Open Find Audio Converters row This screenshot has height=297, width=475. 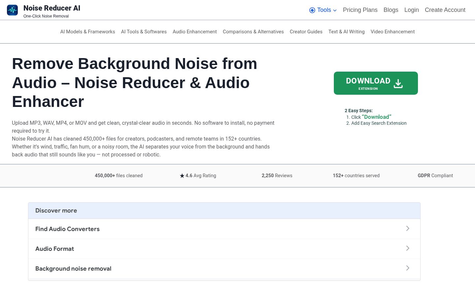224,229
